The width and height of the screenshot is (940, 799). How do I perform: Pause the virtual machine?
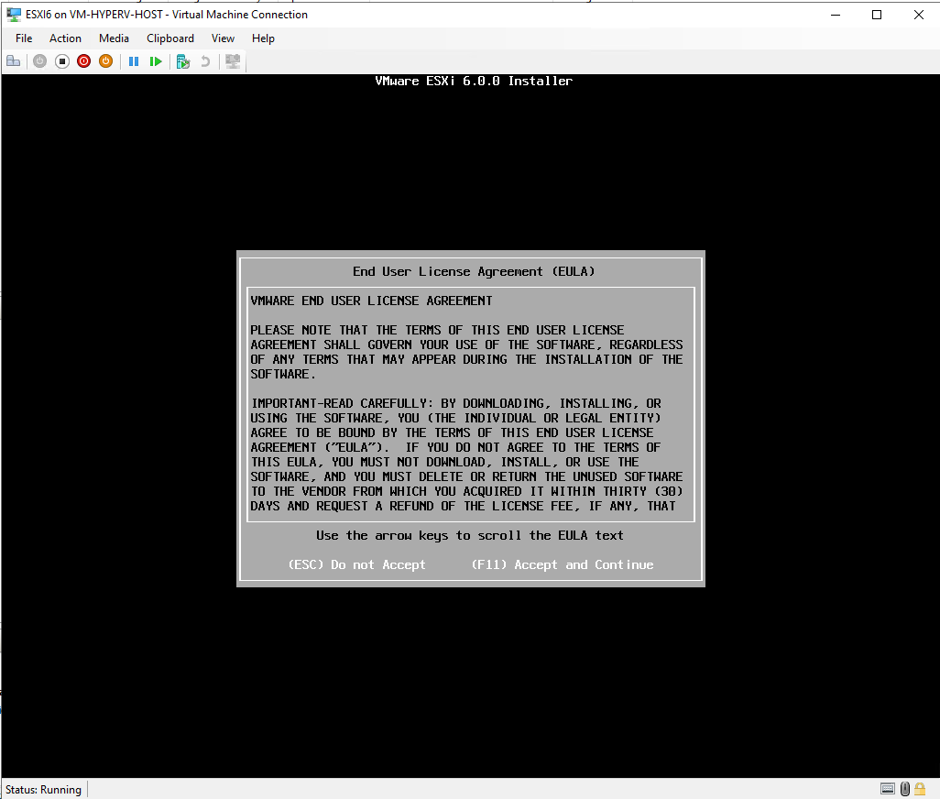coord(134,61)
